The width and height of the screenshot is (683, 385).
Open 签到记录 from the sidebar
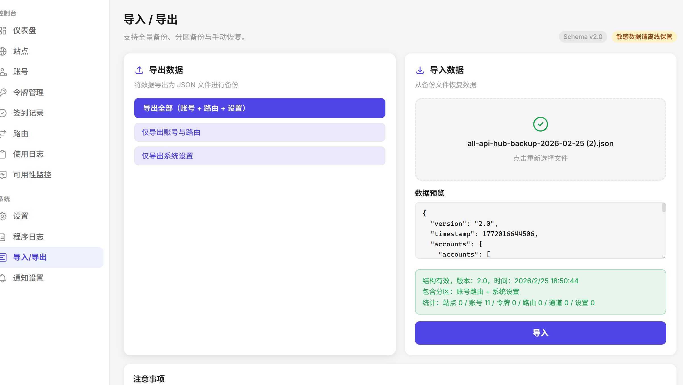point(51,113)
